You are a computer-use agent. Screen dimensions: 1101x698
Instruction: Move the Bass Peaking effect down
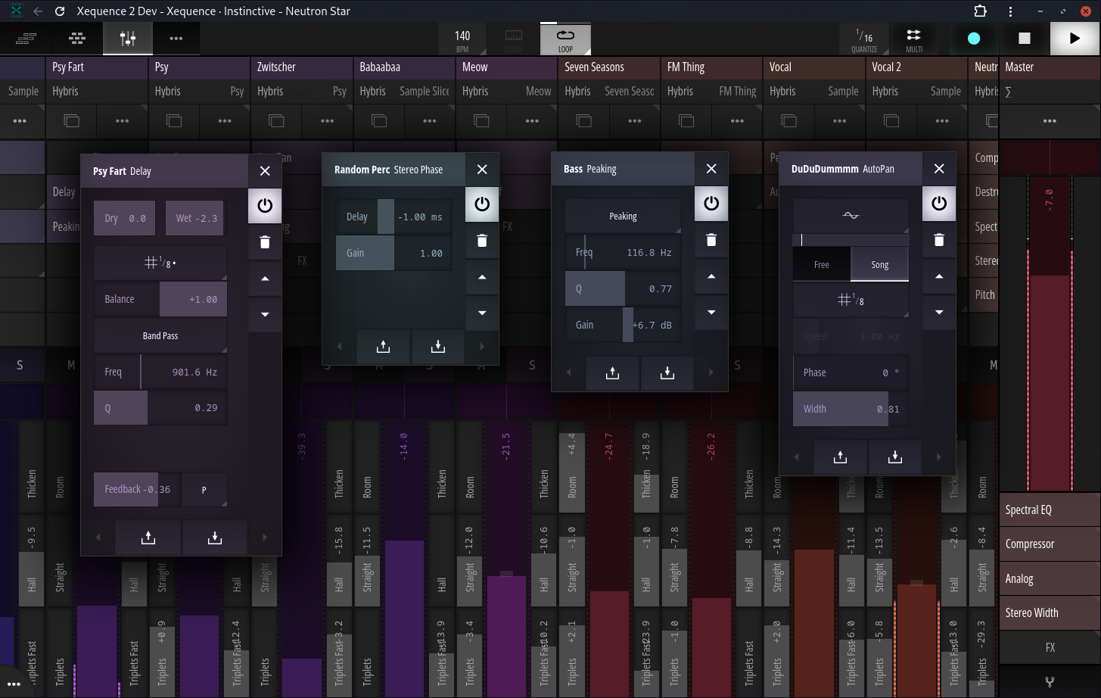click(x=711, y=312)
